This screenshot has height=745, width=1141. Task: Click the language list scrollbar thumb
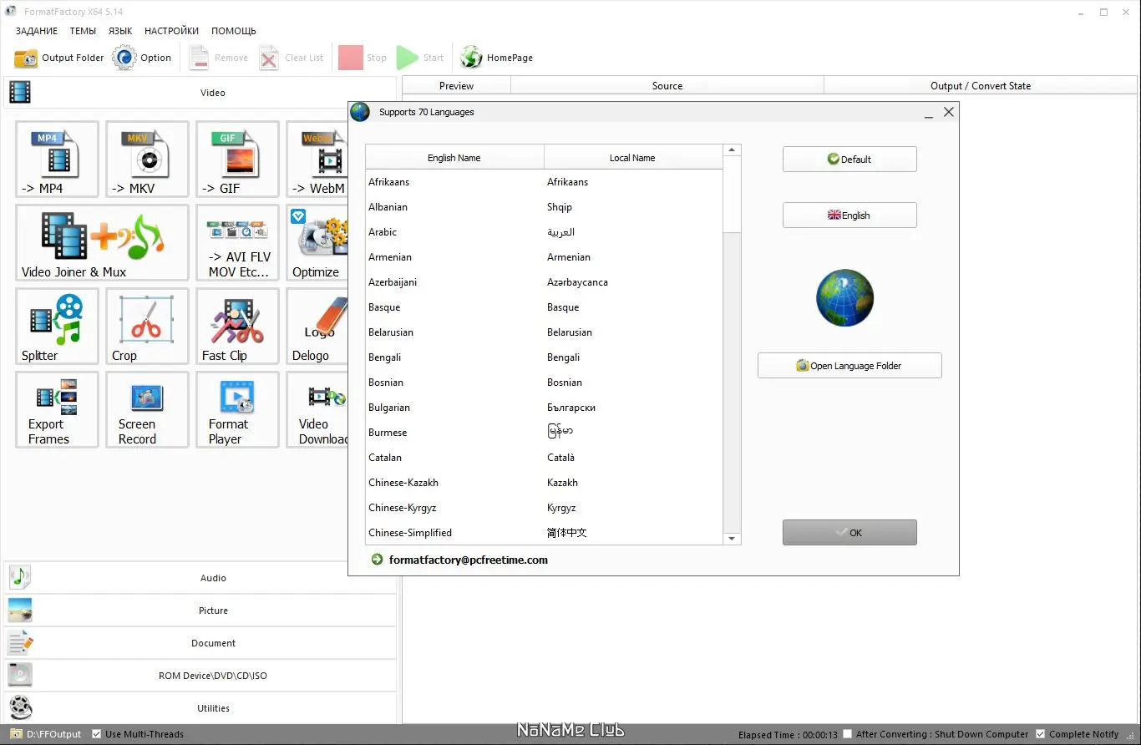tap(732, 194)
